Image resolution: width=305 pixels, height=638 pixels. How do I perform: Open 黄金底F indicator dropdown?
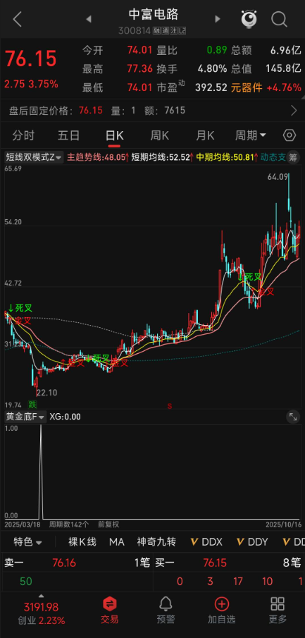(x=25, y=417)
